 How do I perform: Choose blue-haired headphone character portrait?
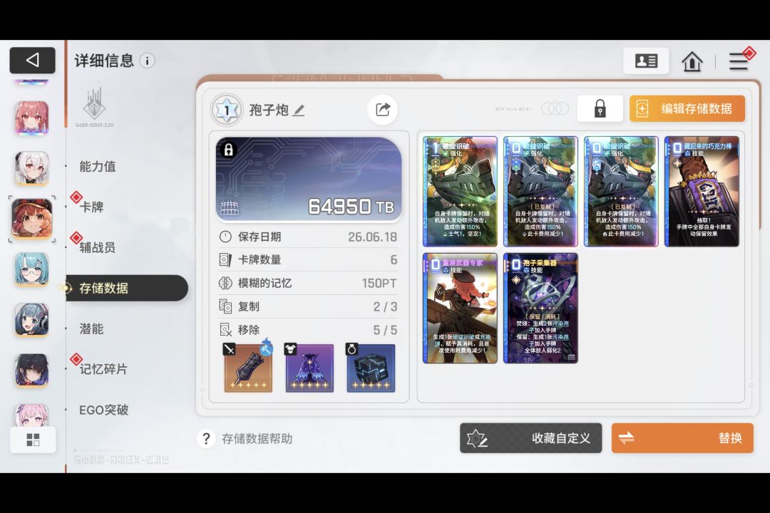pyautogui.click(x=32, y=320)
